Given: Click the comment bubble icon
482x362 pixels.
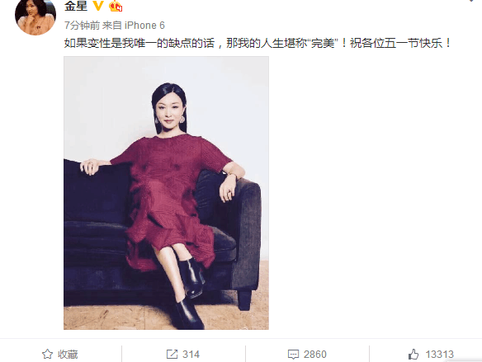Looking at the screenshot, I should point(293,355).
